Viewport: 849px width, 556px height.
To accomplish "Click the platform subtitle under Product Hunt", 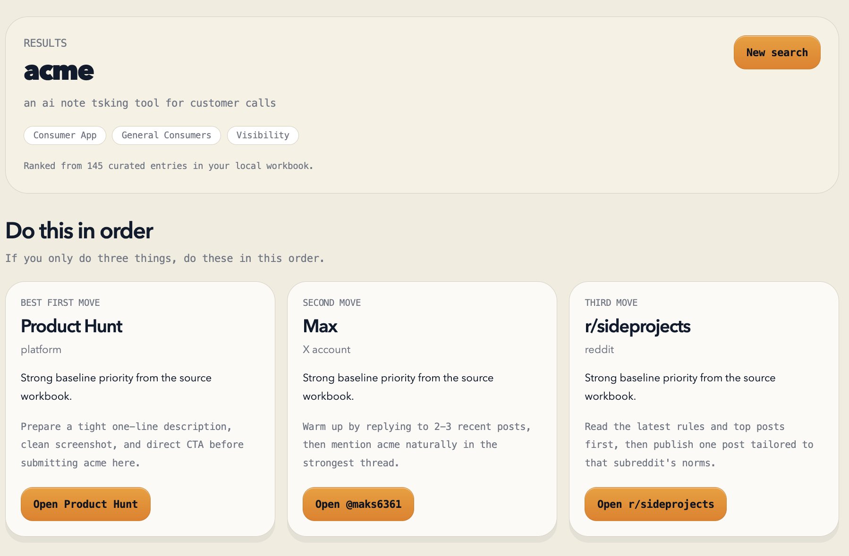I will tap(41, 349).
